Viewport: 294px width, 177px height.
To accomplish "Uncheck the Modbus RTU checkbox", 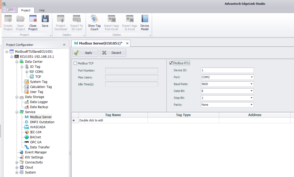I will click(171, 63).
